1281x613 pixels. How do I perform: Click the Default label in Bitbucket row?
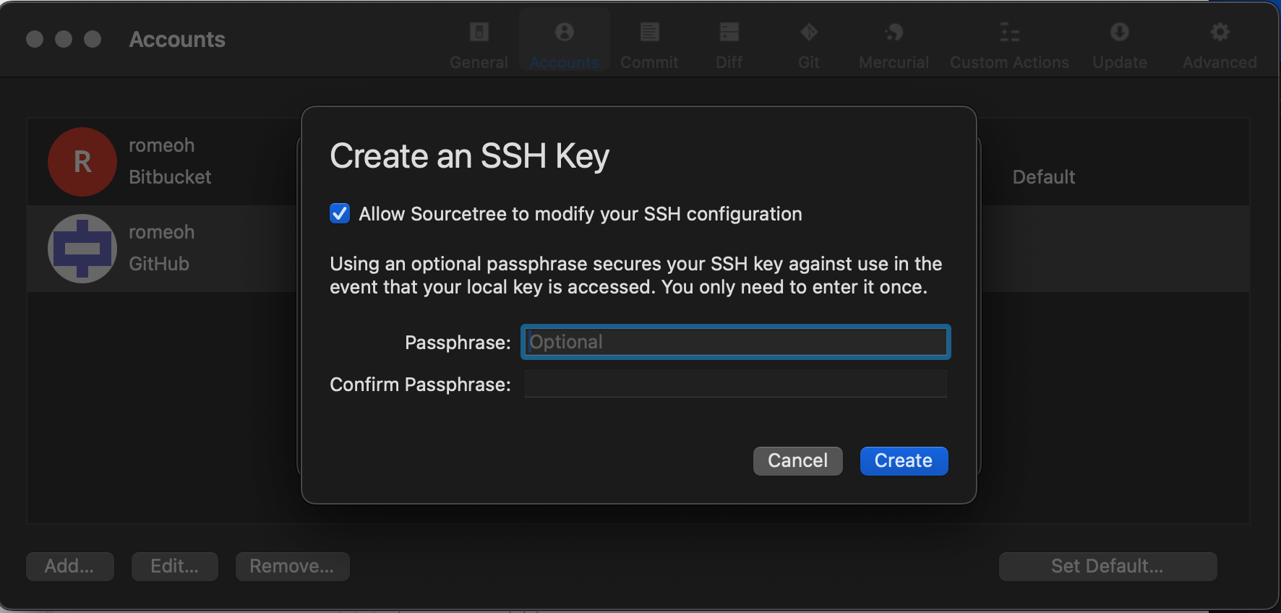pos(1044,177)
